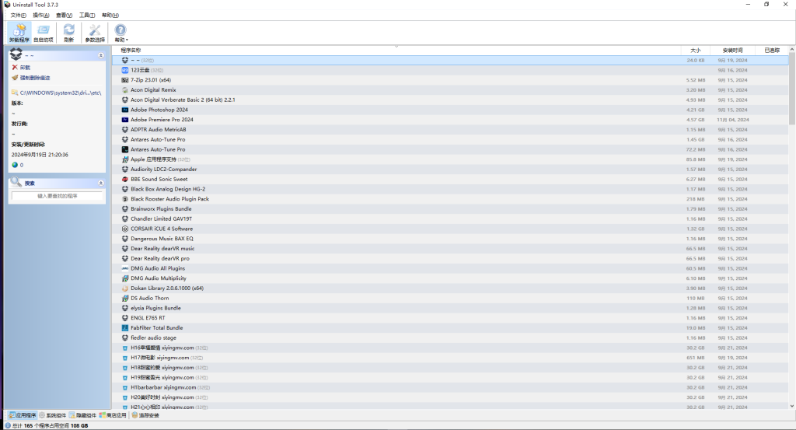Select the Dangerous Music BAX EQ row
796x430 pixels.
(450, 239)
